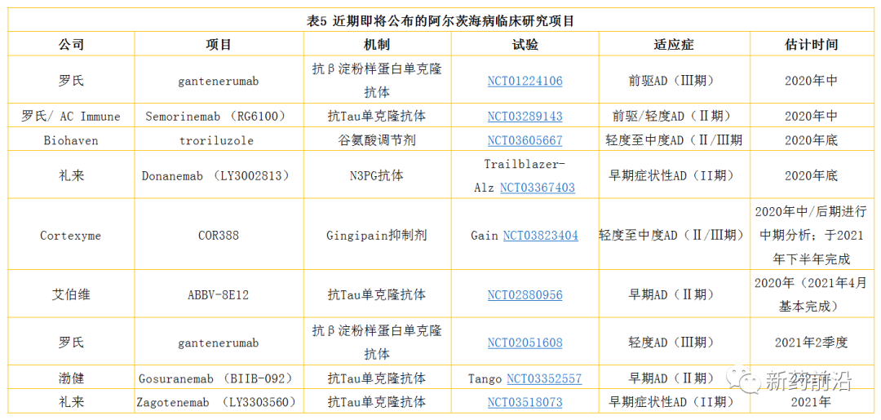This screenshot has width=881, height=420.
Task: Select the N3PG抗体 mechanism cell
Action: click(377, 175)
